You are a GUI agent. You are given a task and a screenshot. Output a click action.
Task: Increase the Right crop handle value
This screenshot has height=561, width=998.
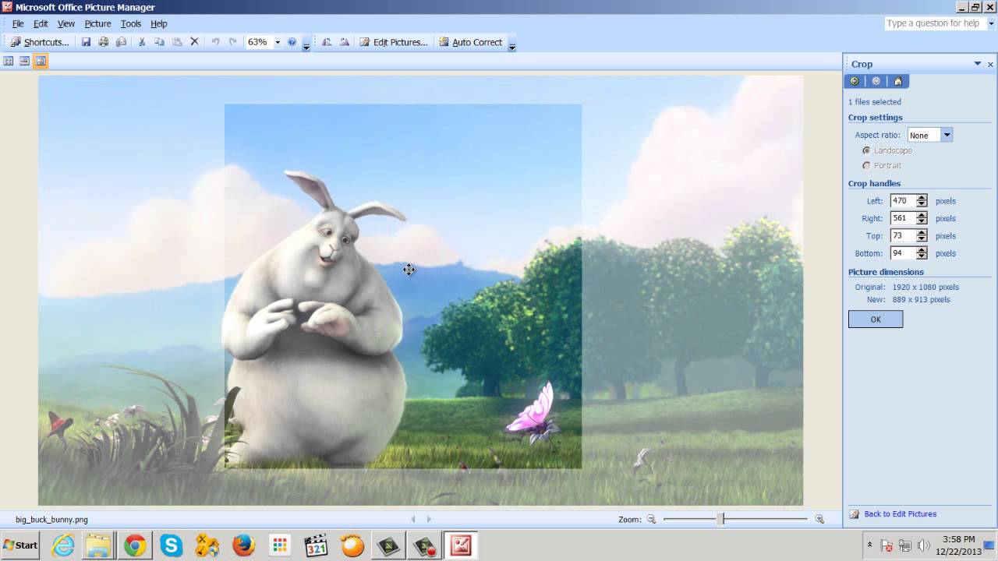pos(922,215)
